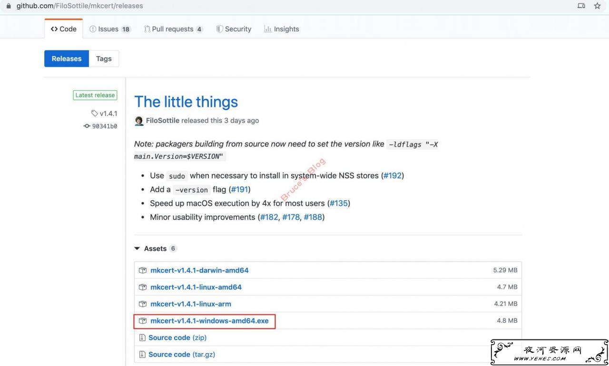Click package icon for linux-amd64 asset
609x366 pixels.
click(143, 287)
